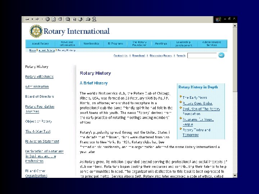Open Rotary Milestones in the sidebar
Screen dimensions: 259x194
click(39, 77)
